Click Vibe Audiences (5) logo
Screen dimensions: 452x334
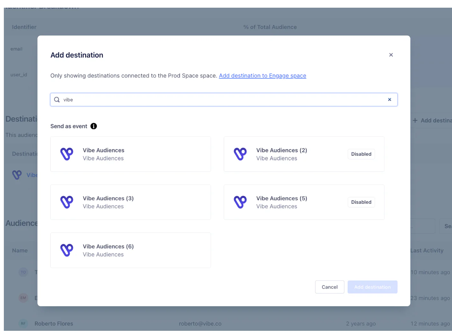coord(240,202)
